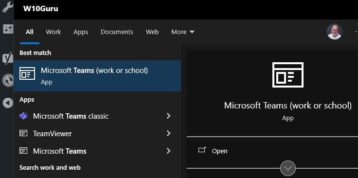Click the App label under the preview title

[x=288, y=118]
